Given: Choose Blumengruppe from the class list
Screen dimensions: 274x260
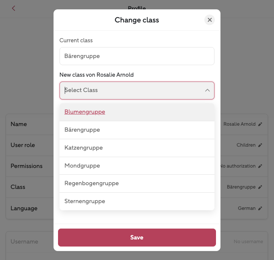Looking at the screenshot, I should [85, 112].
